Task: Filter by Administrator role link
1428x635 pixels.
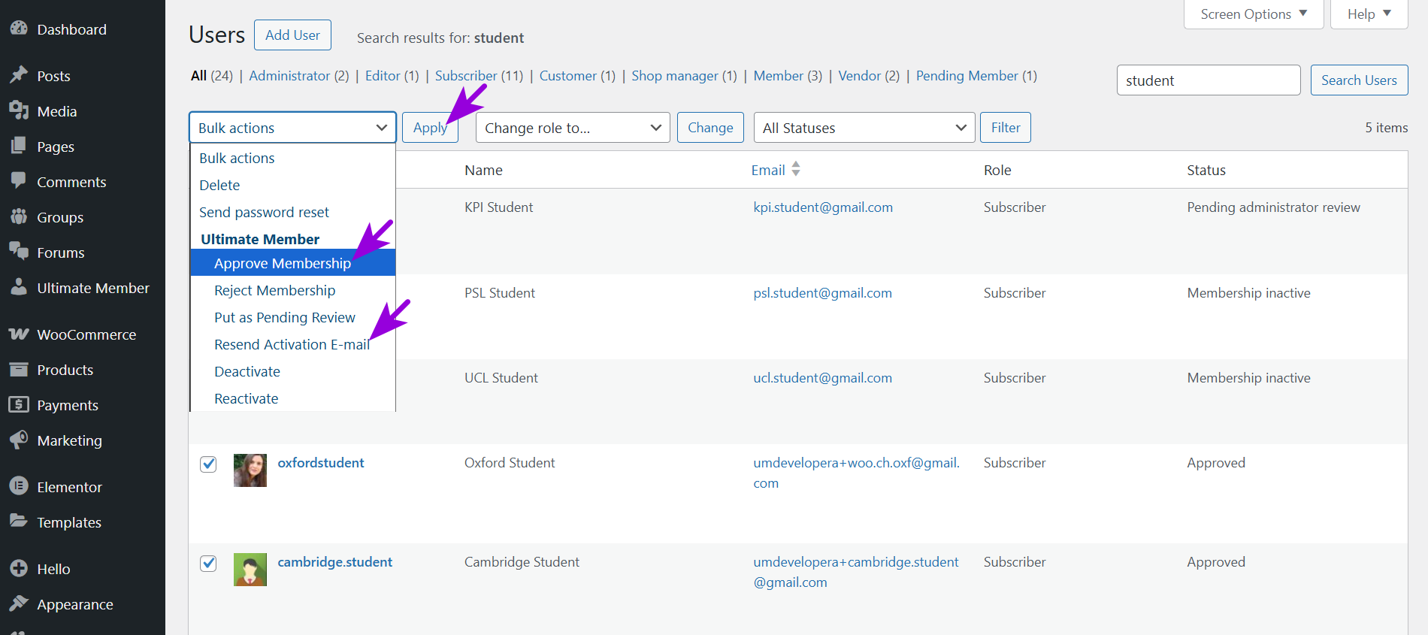Action: [x=289, y=76]
